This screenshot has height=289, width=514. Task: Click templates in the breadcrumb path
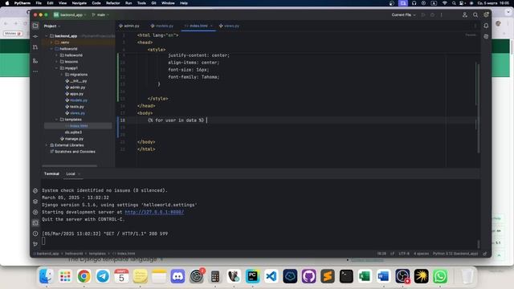point(97,254)
